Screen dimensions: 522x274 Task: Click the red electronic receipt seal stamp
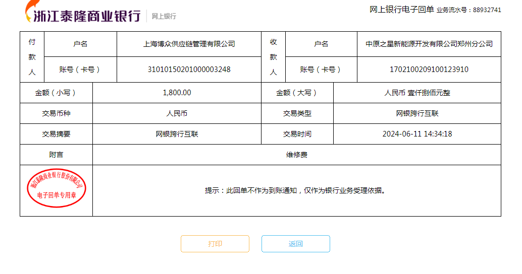pos(56,188)
